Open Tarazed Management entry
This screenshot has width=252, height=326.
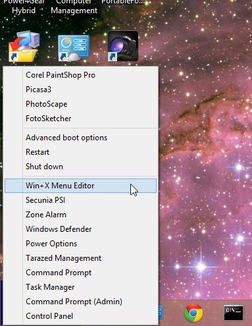(x=81, y=258)
